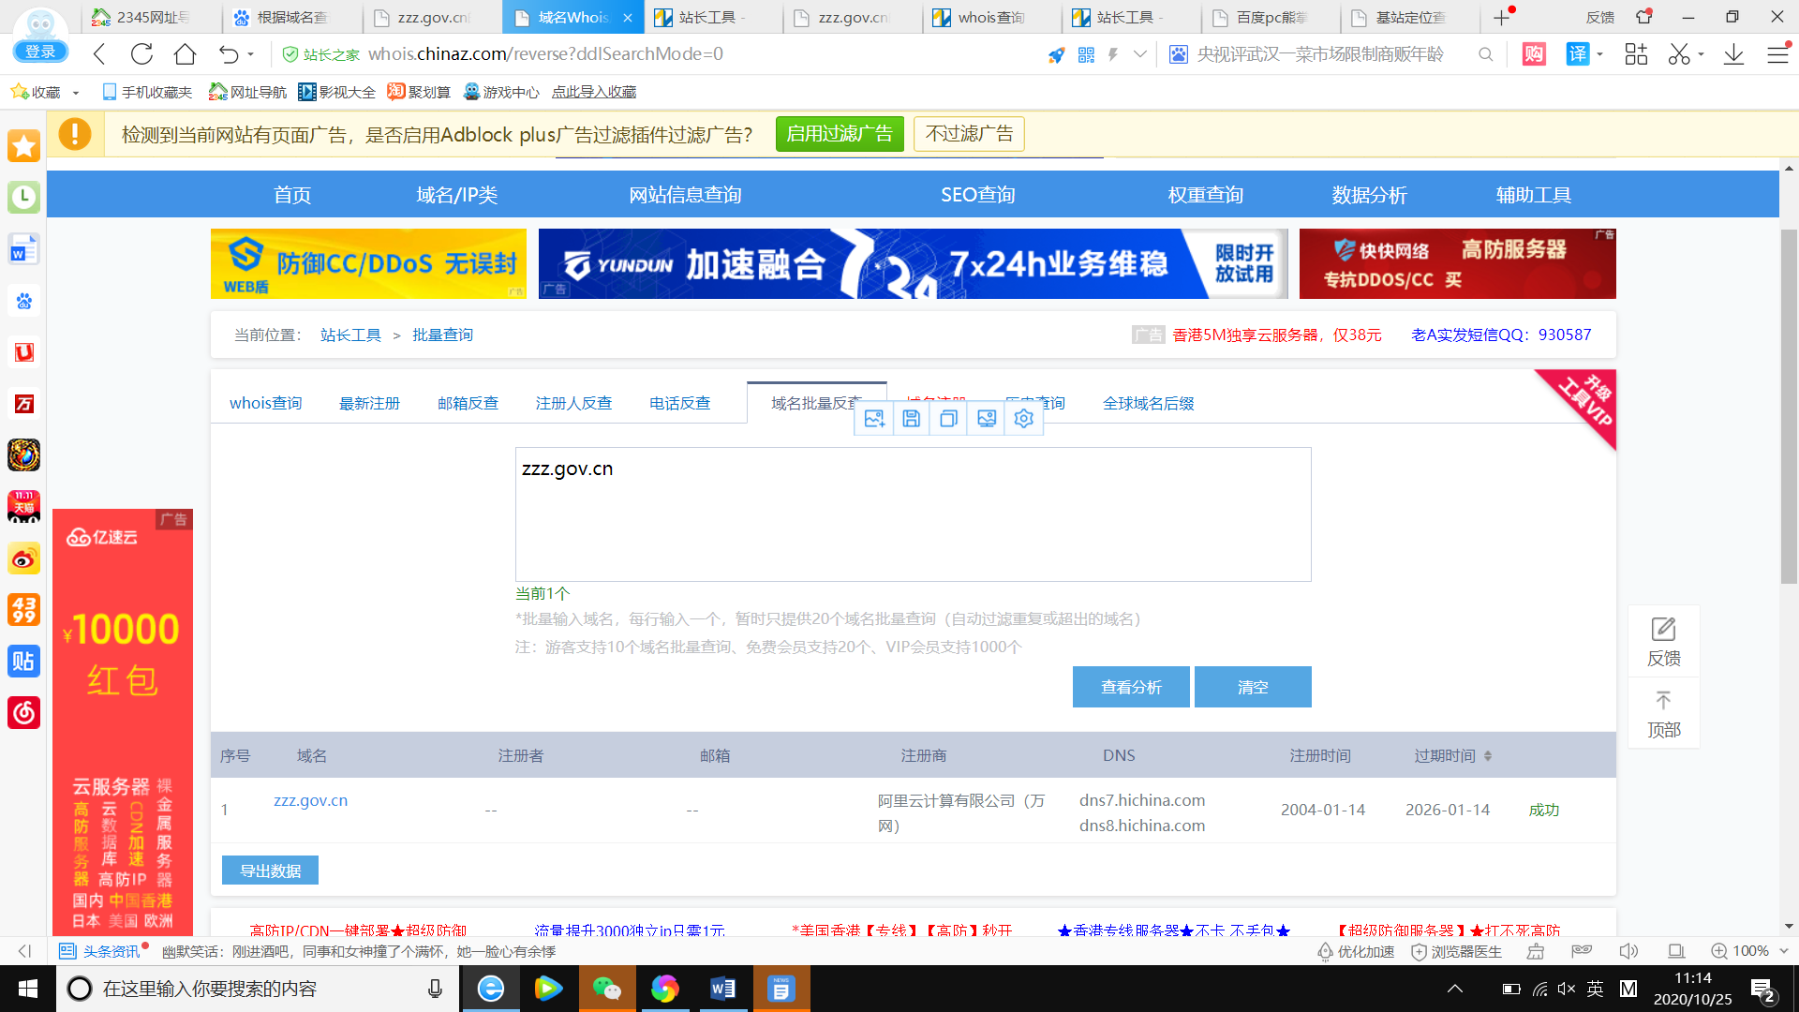Viewport: 1799px width, 1012px height.
Task: Expand the 收藏 favorites dropdown arrow
Action: point(76,93)
